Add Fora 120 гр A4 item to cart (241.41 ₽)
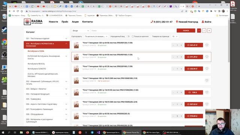The image size is (240, 135). click(193, 45)
